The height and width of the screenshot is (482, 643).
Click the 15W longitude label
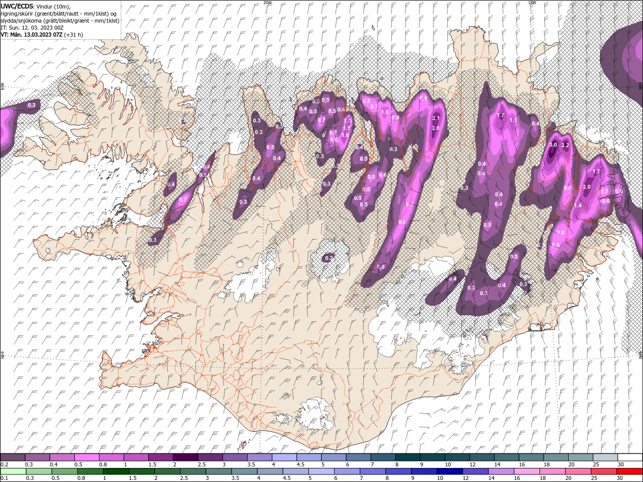tap(532, 3)
